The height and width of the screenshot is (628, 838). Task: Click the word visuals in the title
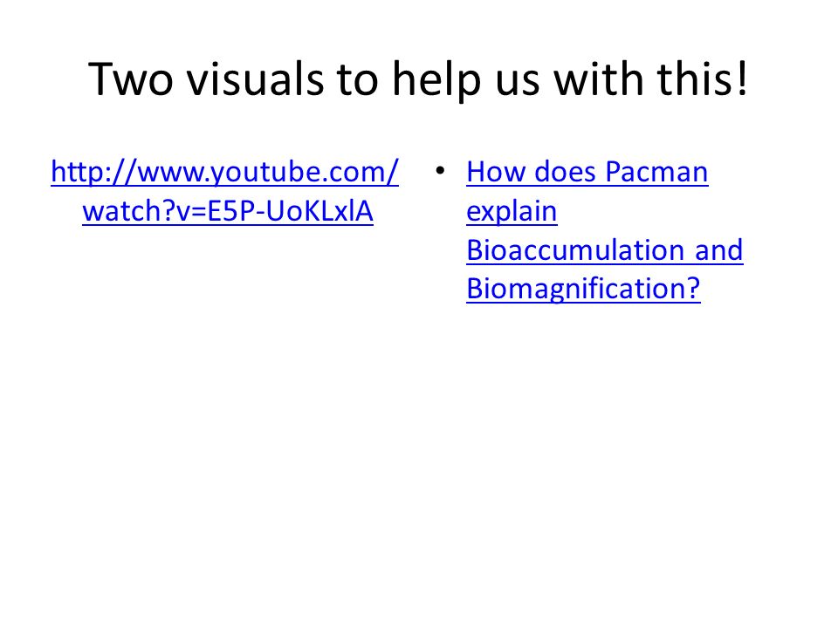[x=255, y=79]
